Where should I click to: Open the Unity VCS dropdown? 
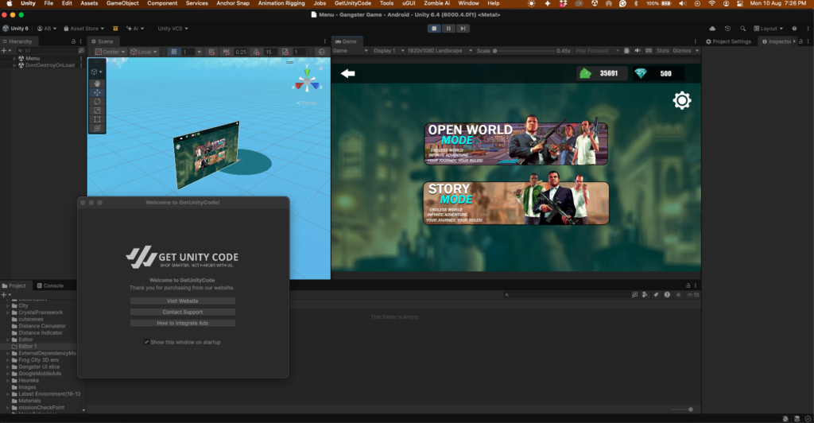click(x=172, y=29)
